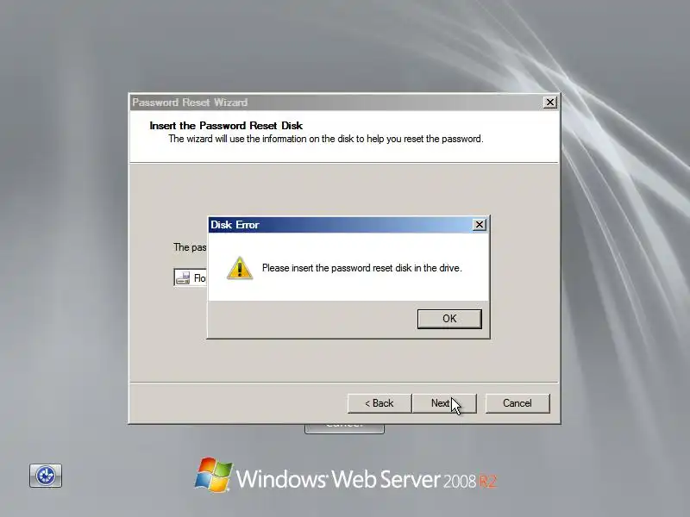Open the Ease of Access button

46,476
